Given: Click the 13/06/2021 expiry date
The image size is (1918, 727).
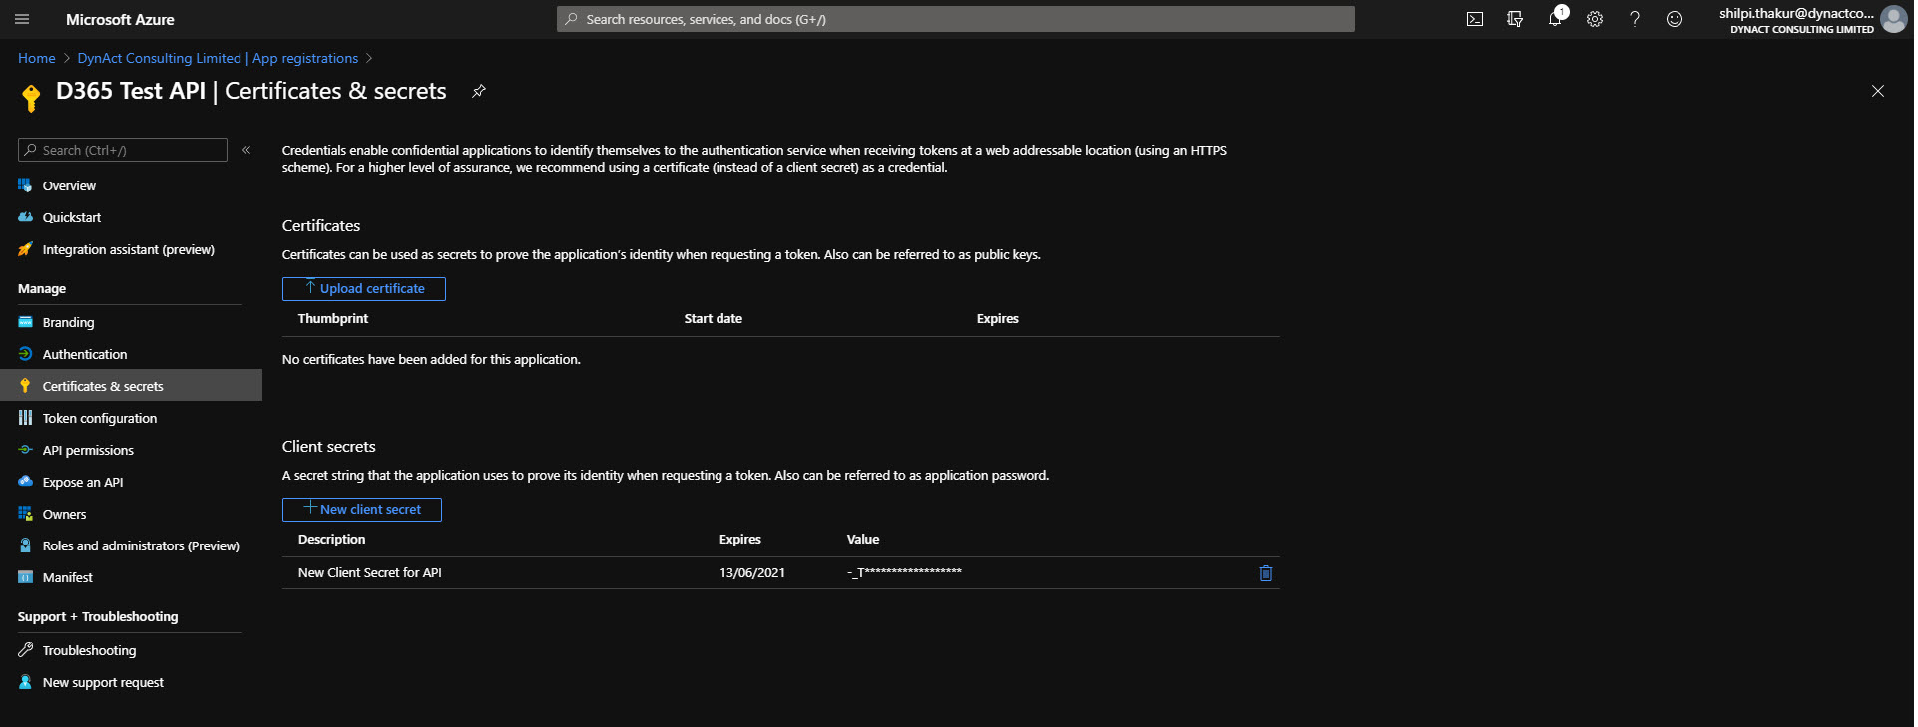Looking at the screenshot, I should (x=752, y=572).
